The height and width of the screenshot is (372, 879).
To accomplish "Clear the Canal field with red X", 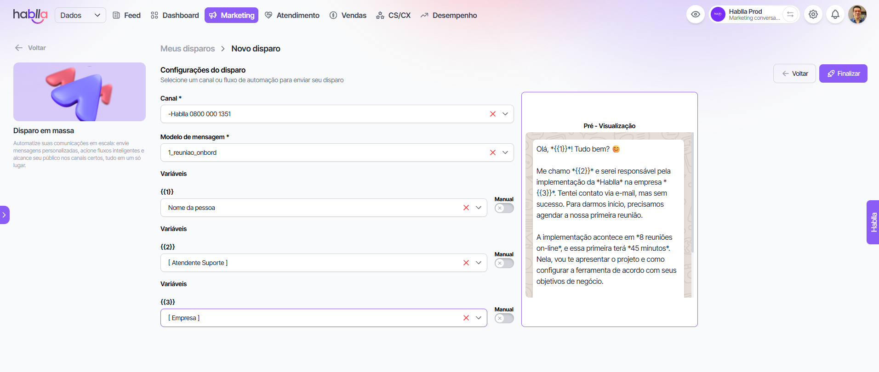I will point(492,114).
